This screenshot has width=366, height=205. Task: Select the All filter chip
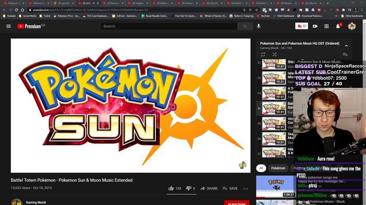[x=261, y=168]
